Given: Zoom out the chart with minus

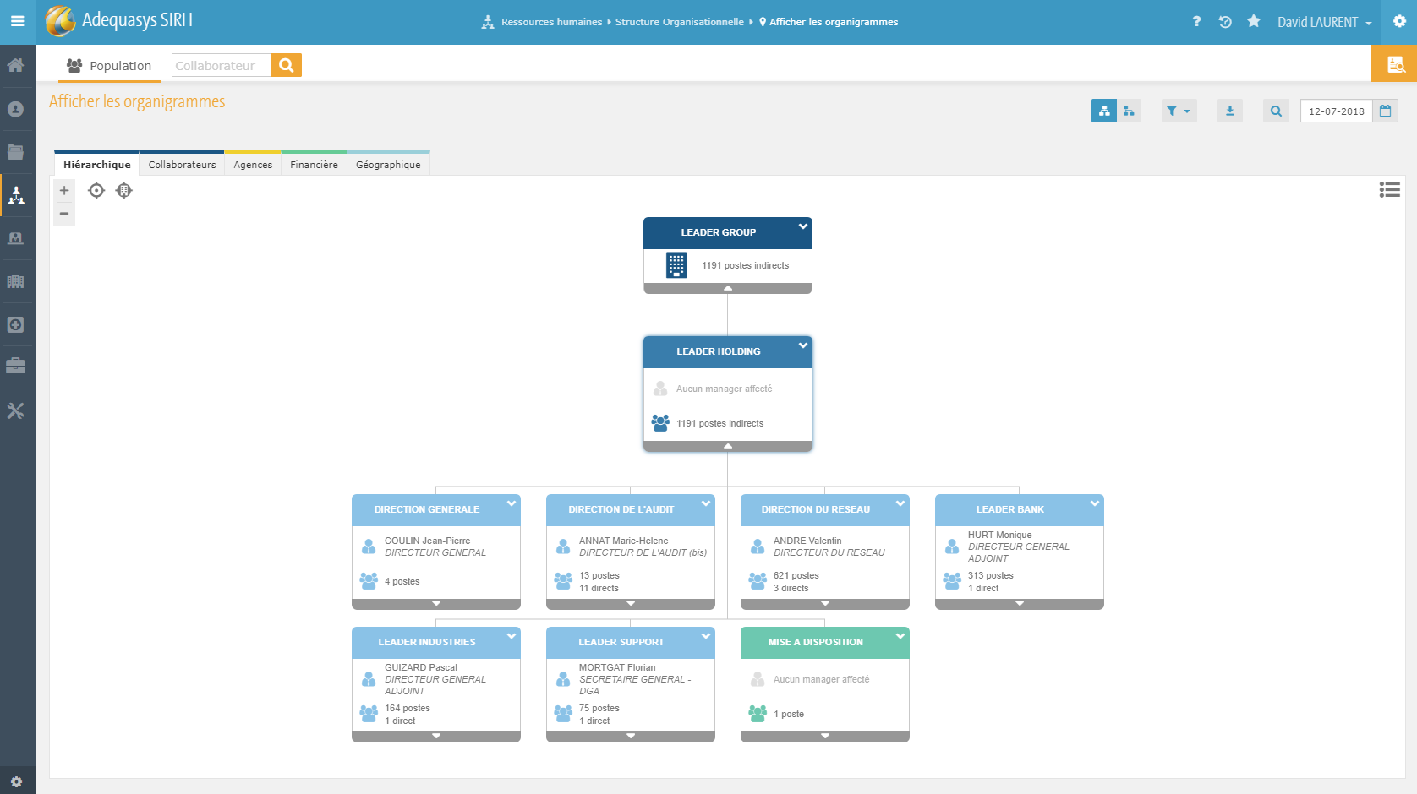Looking at the screenshot, I should click(64, 214).
